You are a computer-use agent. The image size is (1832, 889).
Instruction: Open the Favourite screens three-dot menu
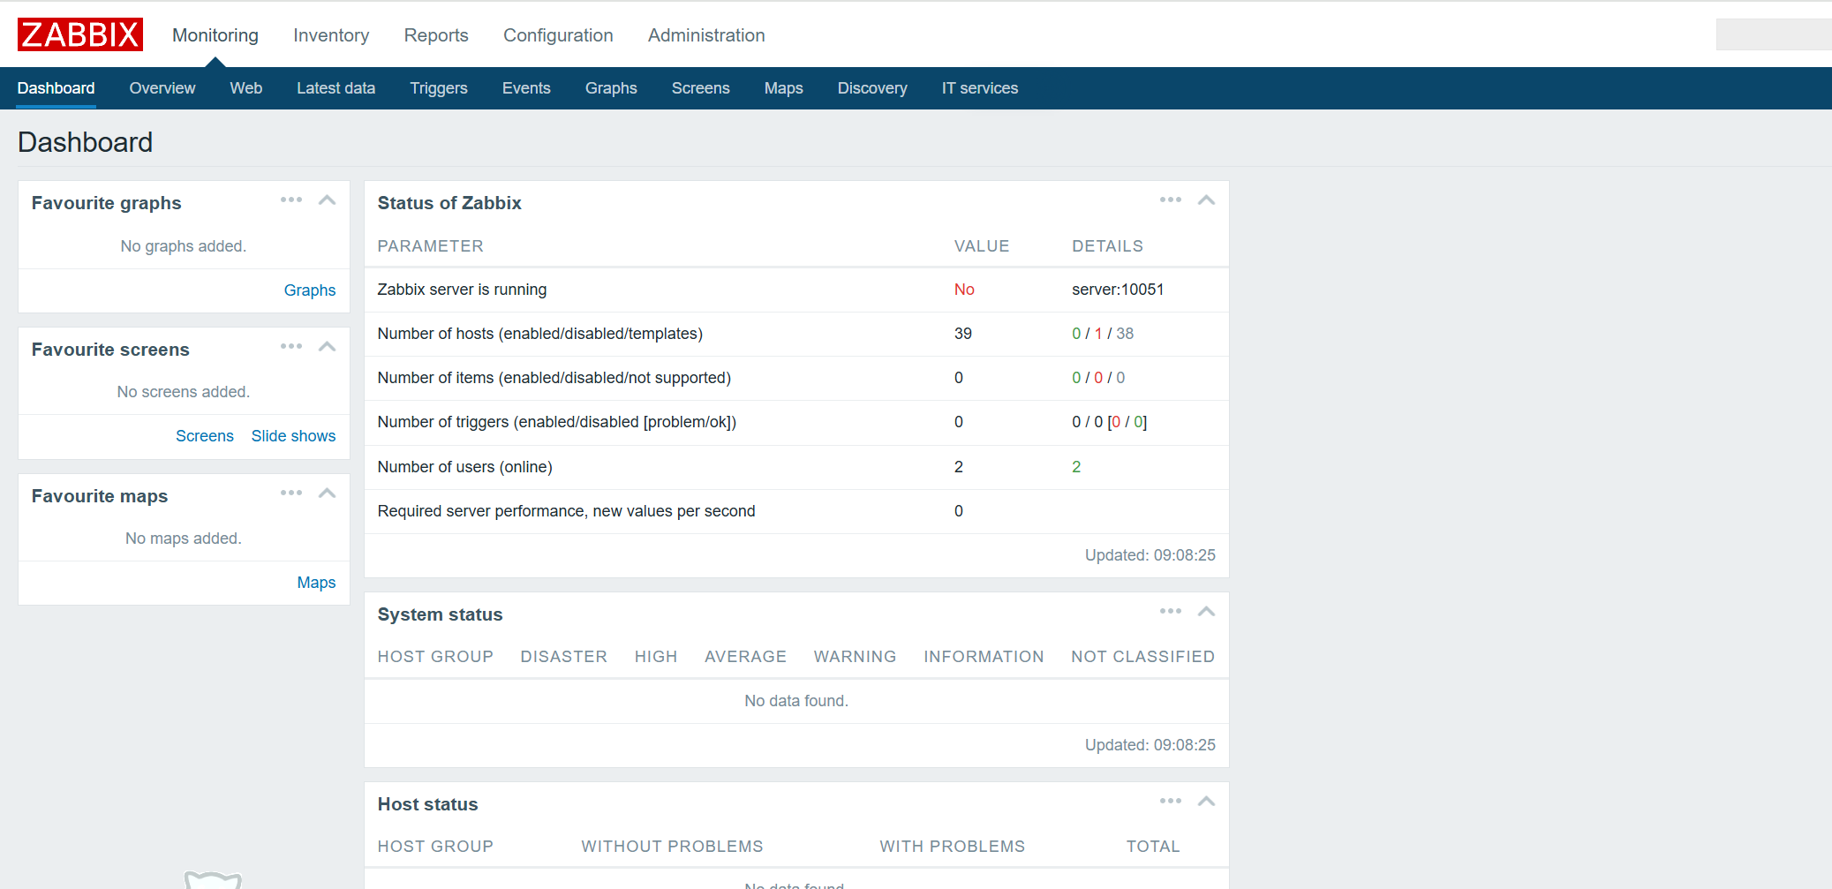coord(291,347)
